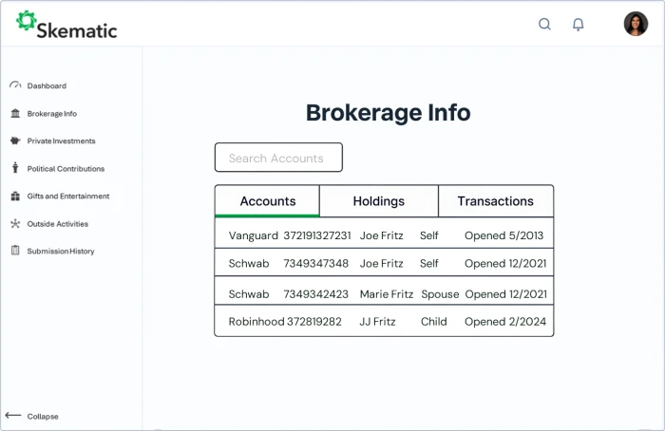Screen dimensions: 665x431
Task: Click account number 7349342423
Action: tap(315, 294)
